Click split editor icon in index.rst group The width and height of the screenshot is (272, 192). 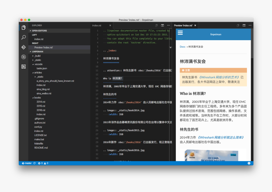coord(163,25)
